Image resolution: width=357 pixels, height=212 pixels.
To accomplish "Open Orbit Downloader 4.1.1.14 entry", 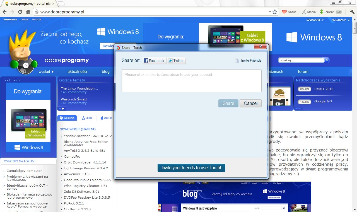I will (x=85, y=162).
